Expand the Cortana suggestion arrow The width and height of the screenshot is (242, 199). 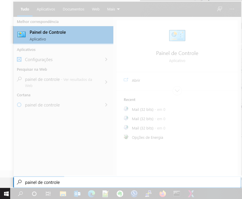106,105
